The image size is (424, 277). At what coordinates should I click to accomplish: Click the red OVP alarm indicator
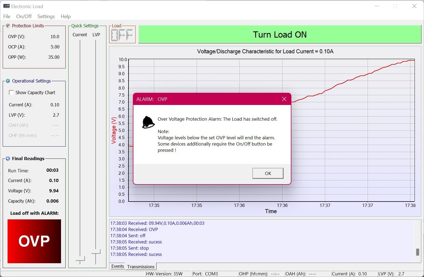34,241
